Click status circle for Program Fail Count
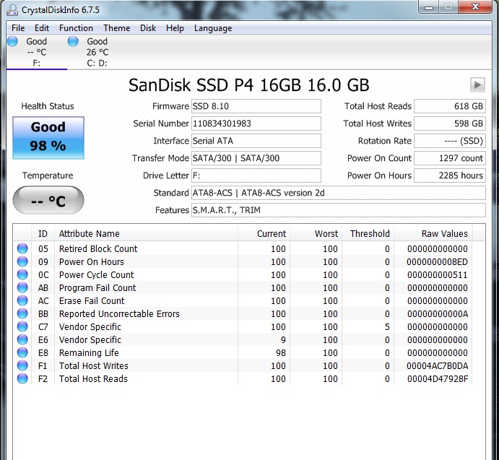The width and height of the screenshot is (499, 460). [22, 288]
